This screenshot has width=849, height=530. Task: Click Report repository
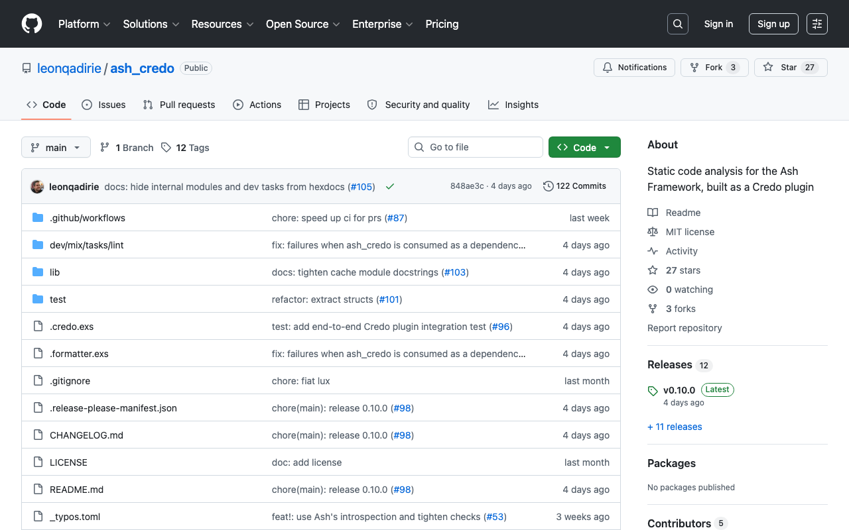[x=685, y=328]
